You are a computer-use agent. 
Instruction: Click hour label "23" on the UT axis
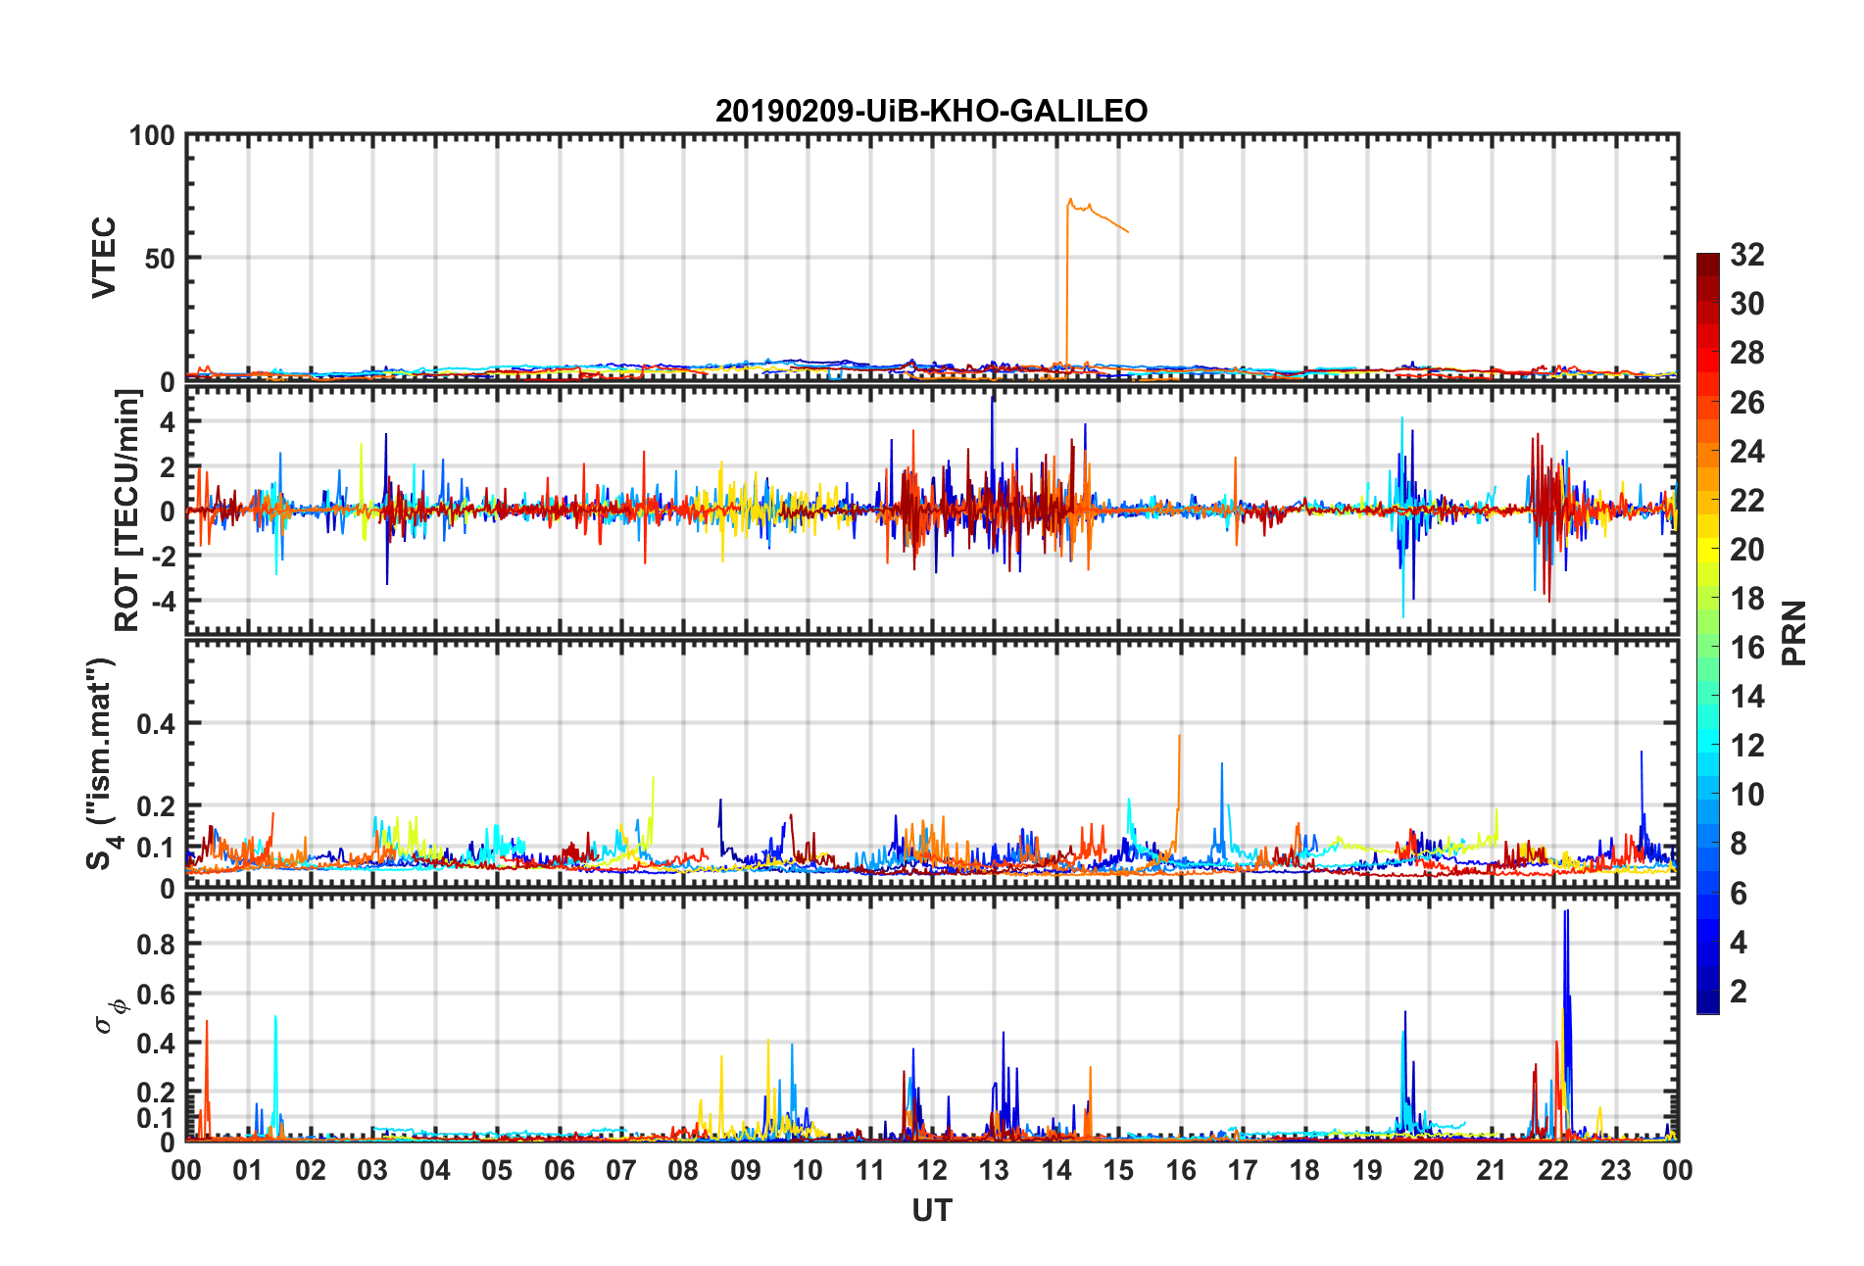1616,1170
